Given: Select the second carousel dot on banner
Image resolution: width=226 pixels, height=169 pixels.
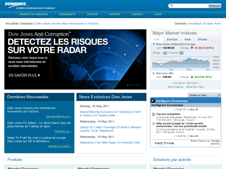Looking at the screenshot, I should tap(131, 85).
